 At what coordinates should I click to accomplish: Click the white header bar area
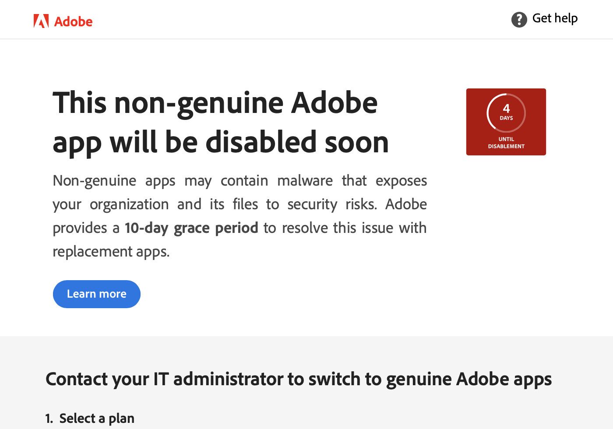(306, 19)
